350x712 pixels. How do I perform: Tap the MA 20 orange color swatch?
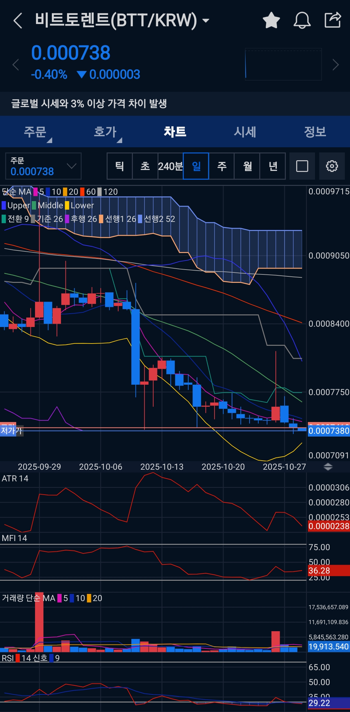[65, 192]
